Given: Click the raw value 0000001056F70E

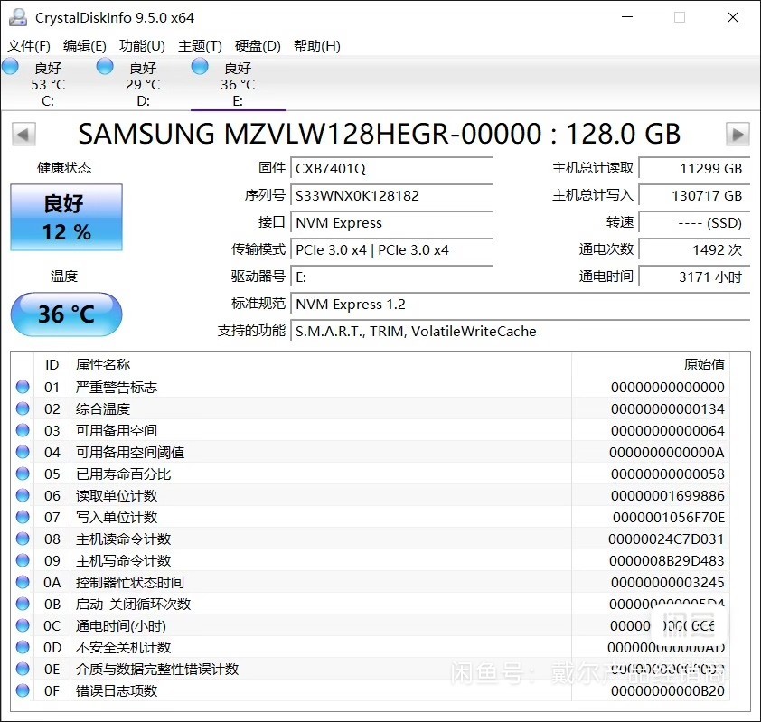Looking at the screenshot, I should tap(668, 517).
